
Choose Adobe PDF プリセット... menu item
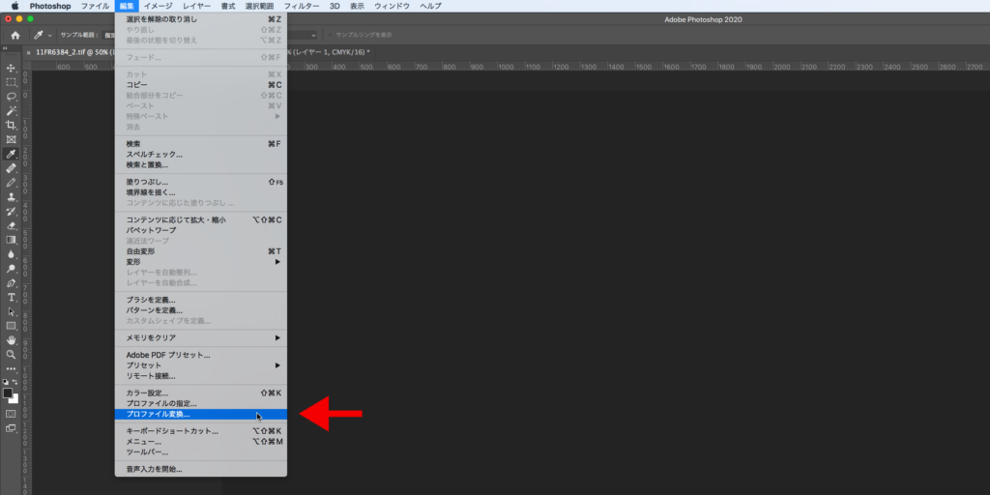[201, 355]
